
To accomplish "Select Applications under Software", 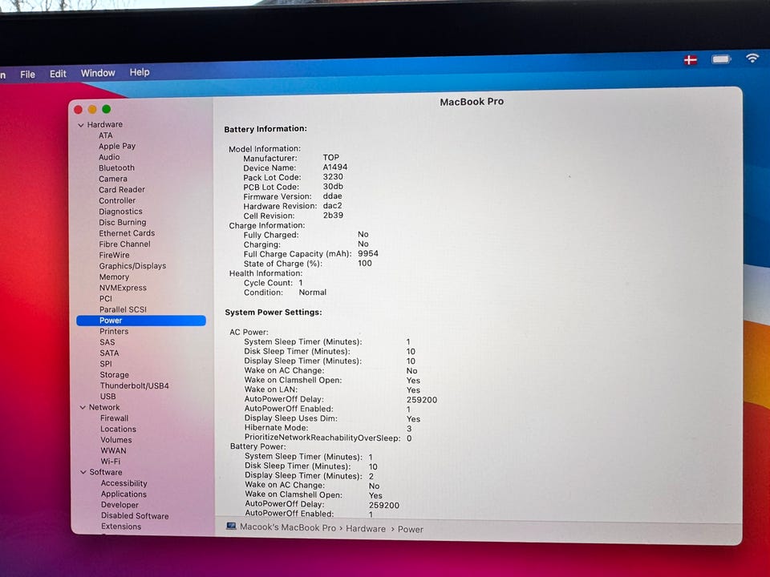I will 124,494.
